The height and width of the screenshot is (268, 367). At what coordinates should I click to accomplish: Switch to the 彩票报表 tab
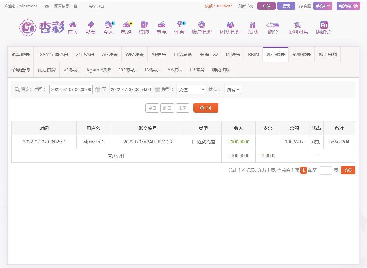tap(20, 54)
